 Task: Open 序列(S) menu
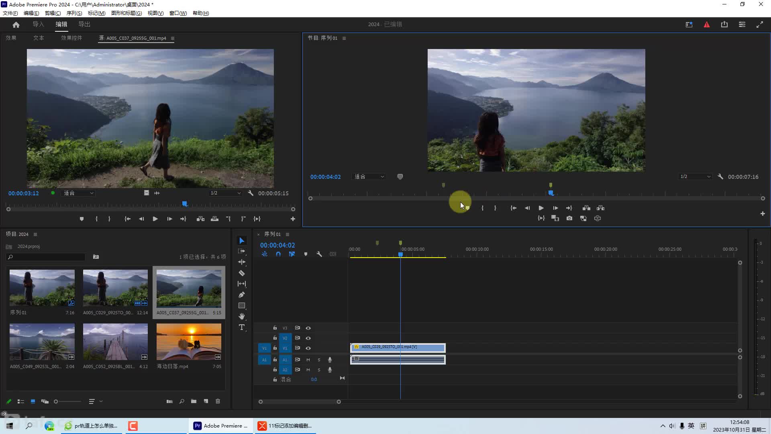tap(74, 13)
